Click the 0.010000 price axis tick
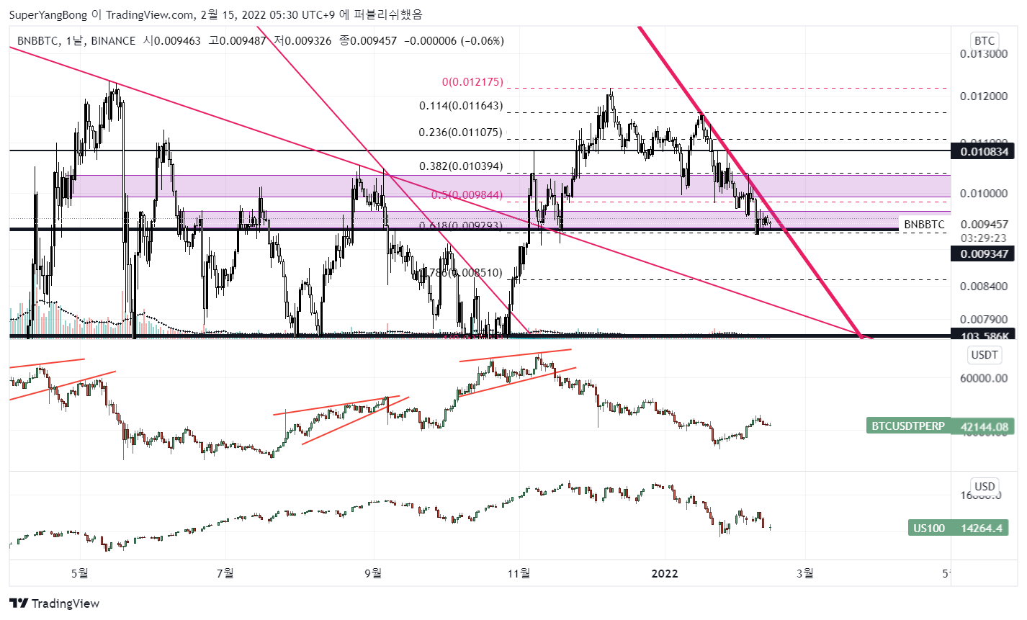 click(x=984, y=194)
